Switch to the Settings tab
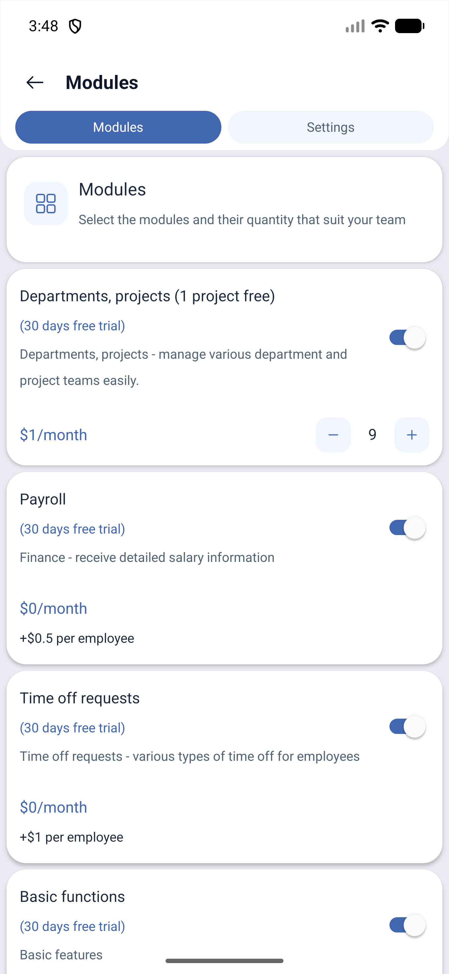 pos(331,127)
